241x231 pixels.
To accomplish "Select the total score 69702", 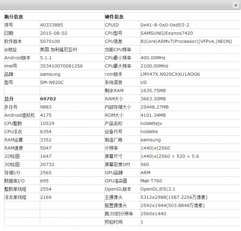I will pos(48,99).
